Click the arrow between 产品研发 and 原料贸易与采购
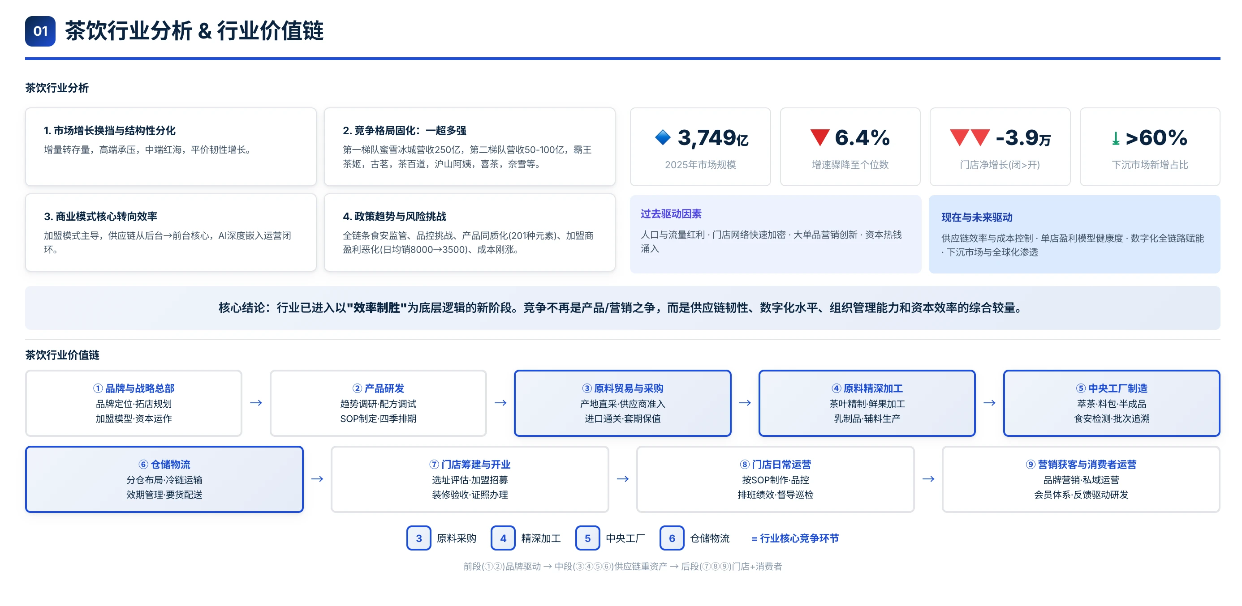 click(500, 403)
